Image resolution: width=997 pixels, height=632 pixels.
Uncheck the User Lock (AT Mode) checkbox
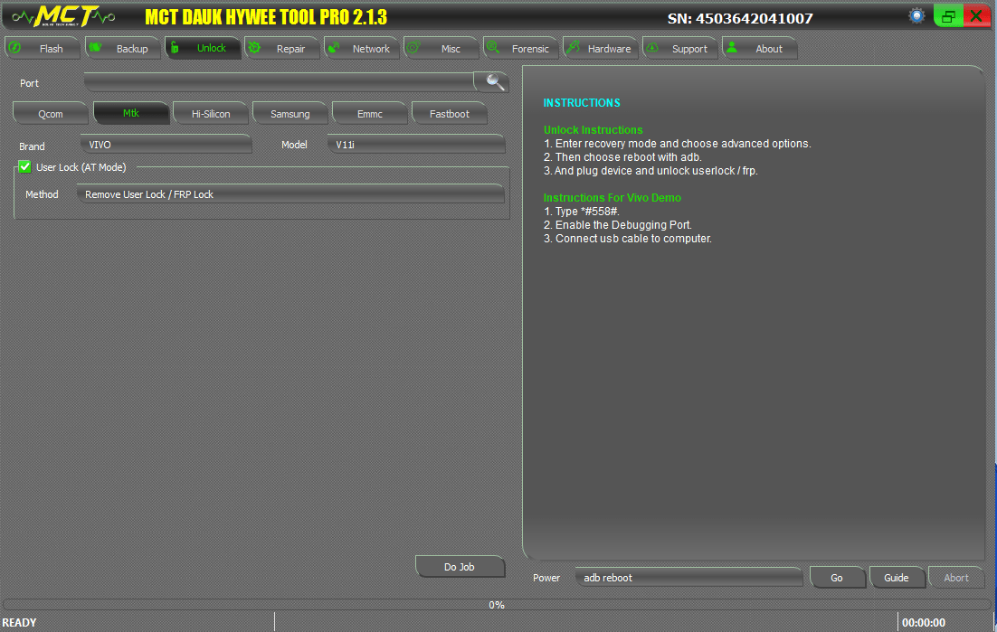coord(24,166)
